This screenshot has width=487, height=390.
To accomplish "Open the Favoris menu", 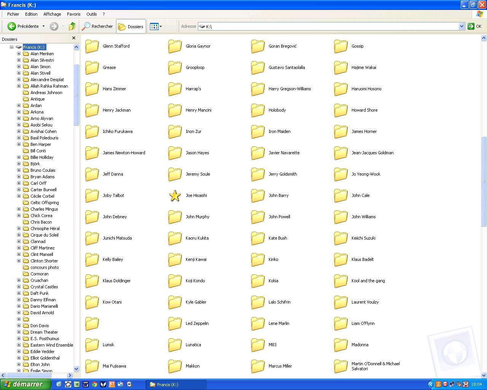I will coord(73,14).
